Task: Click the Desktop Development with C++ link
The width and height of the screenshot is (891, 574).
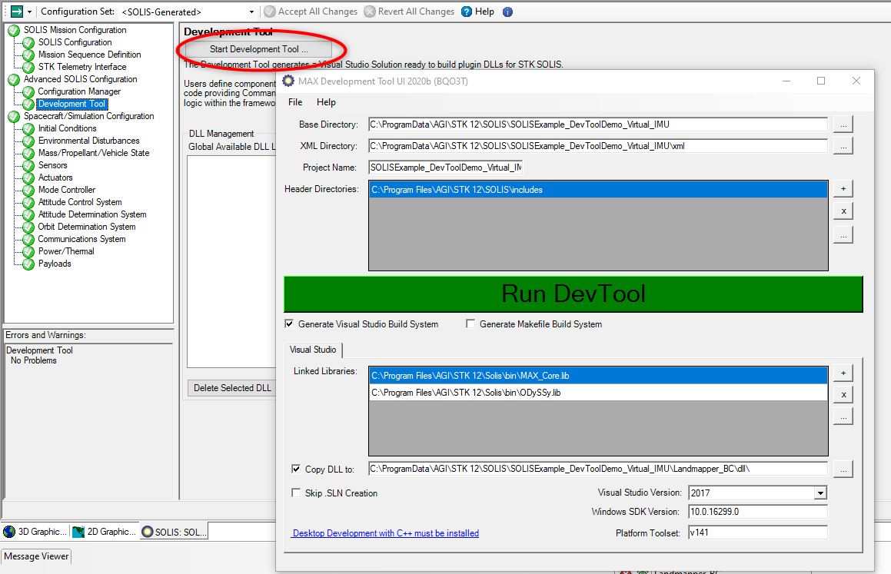Action: (385, 533)
